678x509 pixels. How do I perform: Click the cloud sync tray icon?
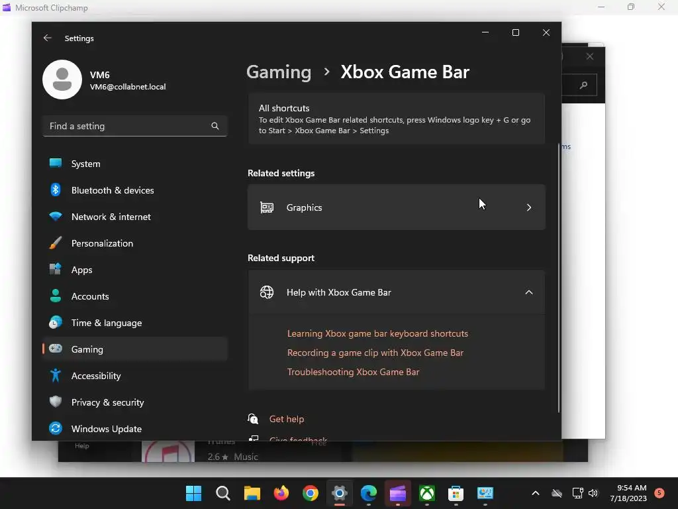tap(557, 493)
